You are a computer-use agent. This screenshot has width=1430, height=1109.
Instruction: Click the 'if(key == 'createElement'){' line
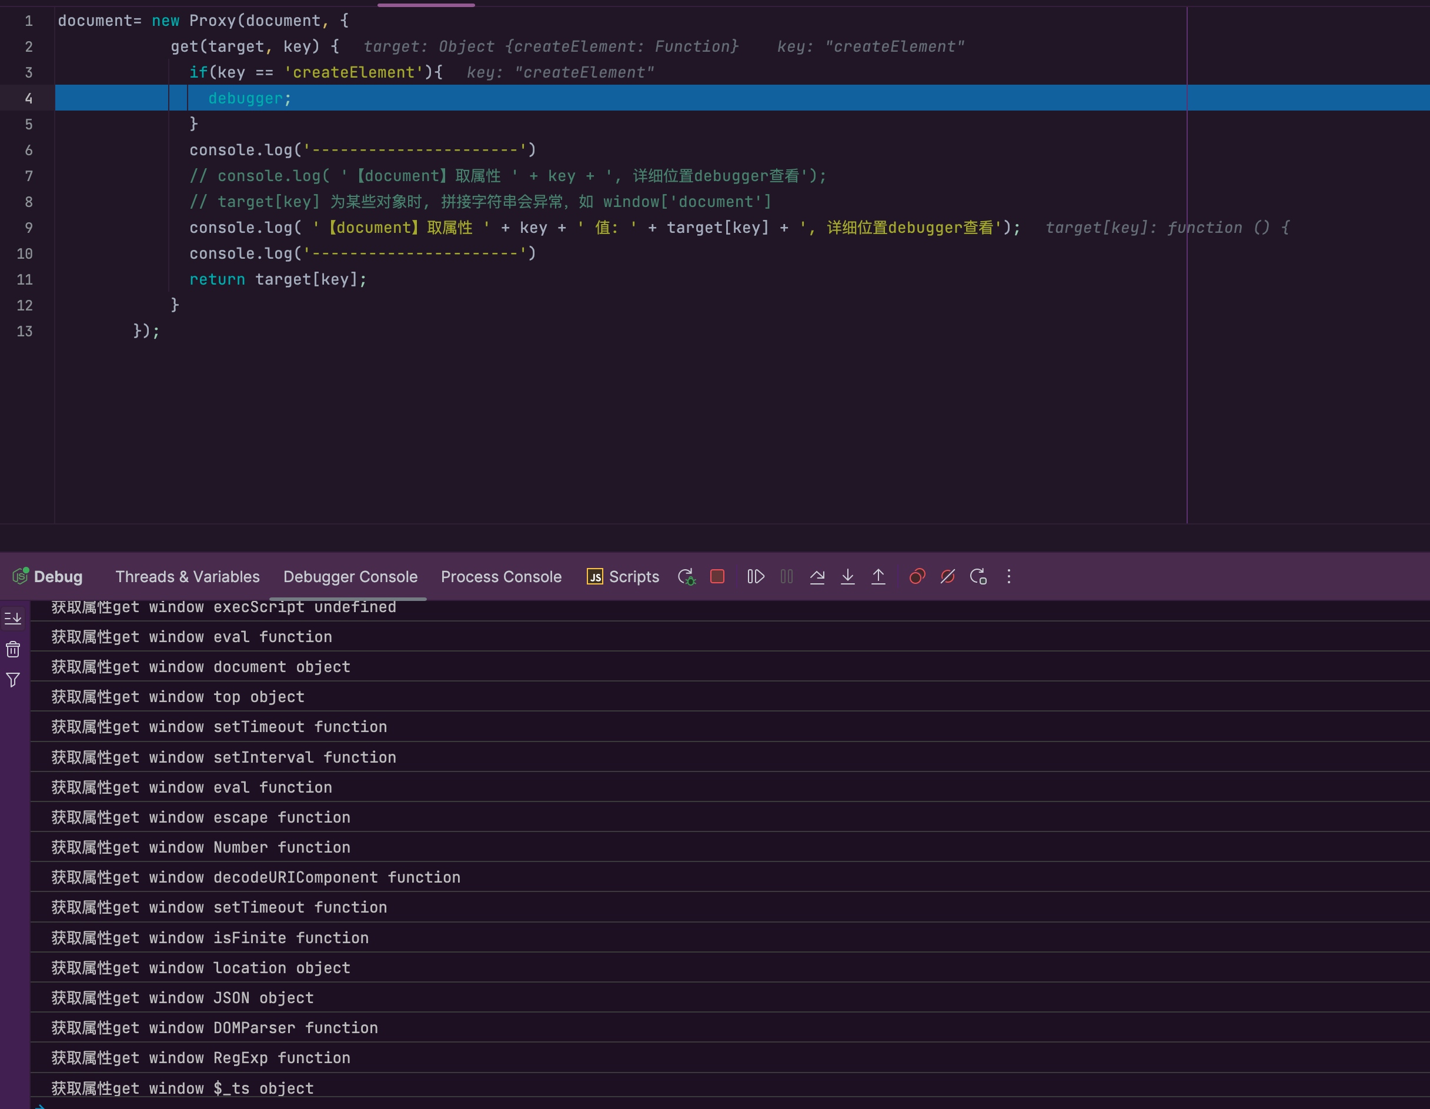pyautogui.click(x=316, y=73)
